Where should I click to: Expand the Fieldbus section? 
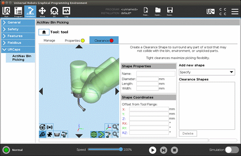(18, 43)
